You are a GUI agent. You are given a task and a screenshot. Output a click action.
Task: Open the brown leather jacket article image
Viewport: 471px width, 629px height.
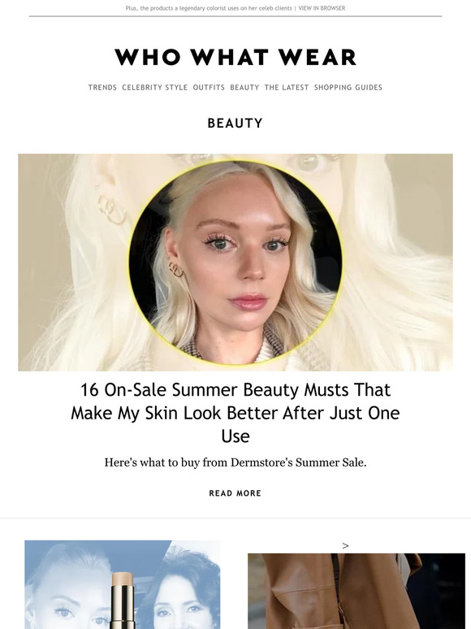356,592
